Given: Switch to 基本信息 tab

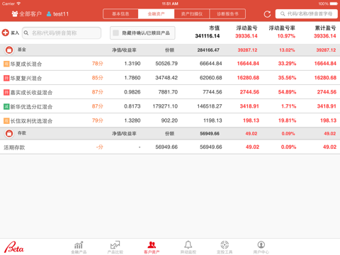Looking at the screenshot, I should point(120,14).
